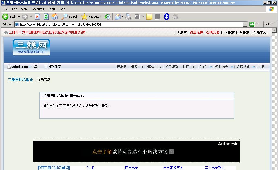This screenshot has height=170, width=278.
Task: Expand the yubeituren user dropdown
Action: coord(30,67)
